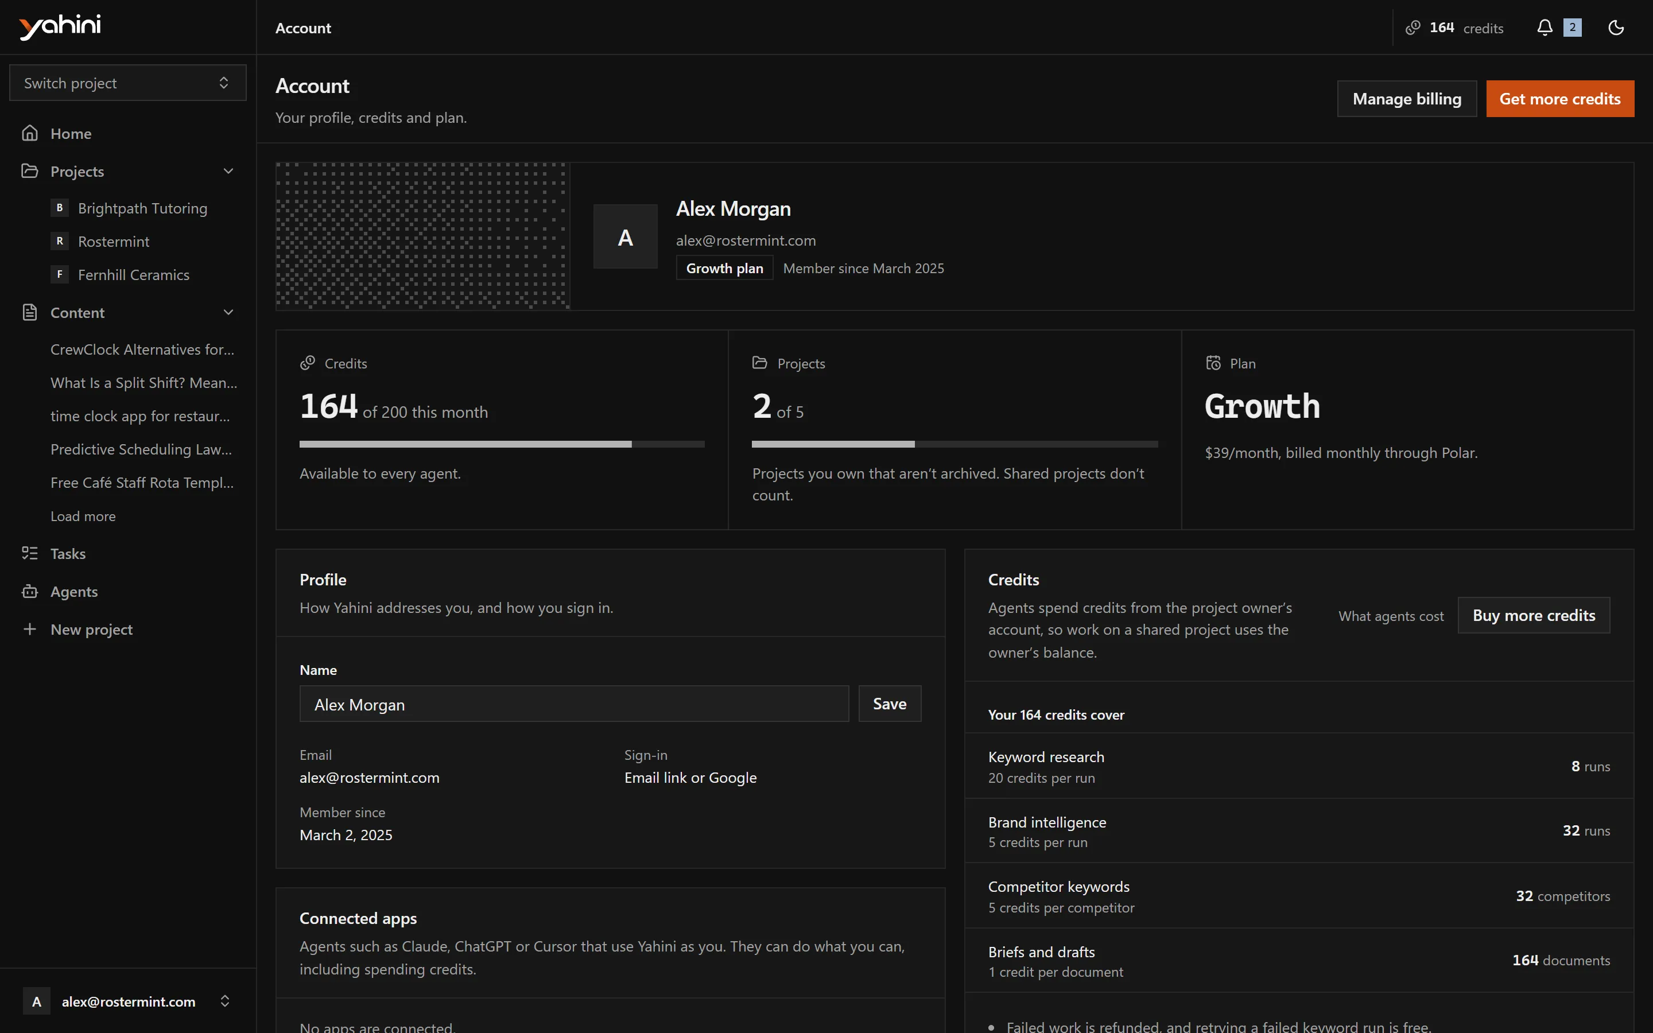Select time clock app for restaurant item

(x=140, y=416)
